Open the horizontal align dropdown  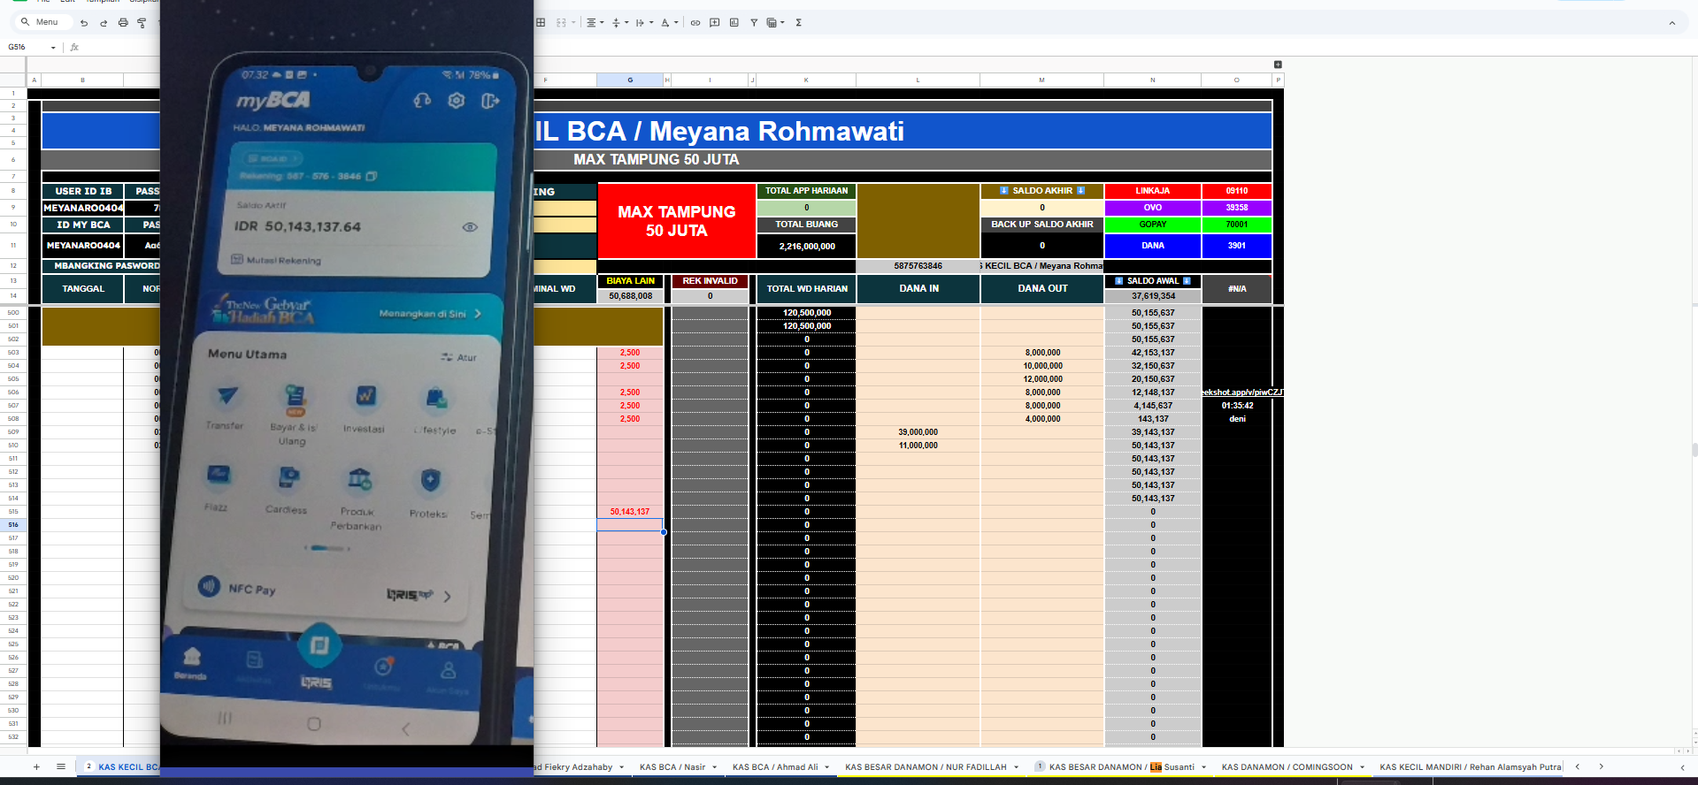click(x=595, y=23)
